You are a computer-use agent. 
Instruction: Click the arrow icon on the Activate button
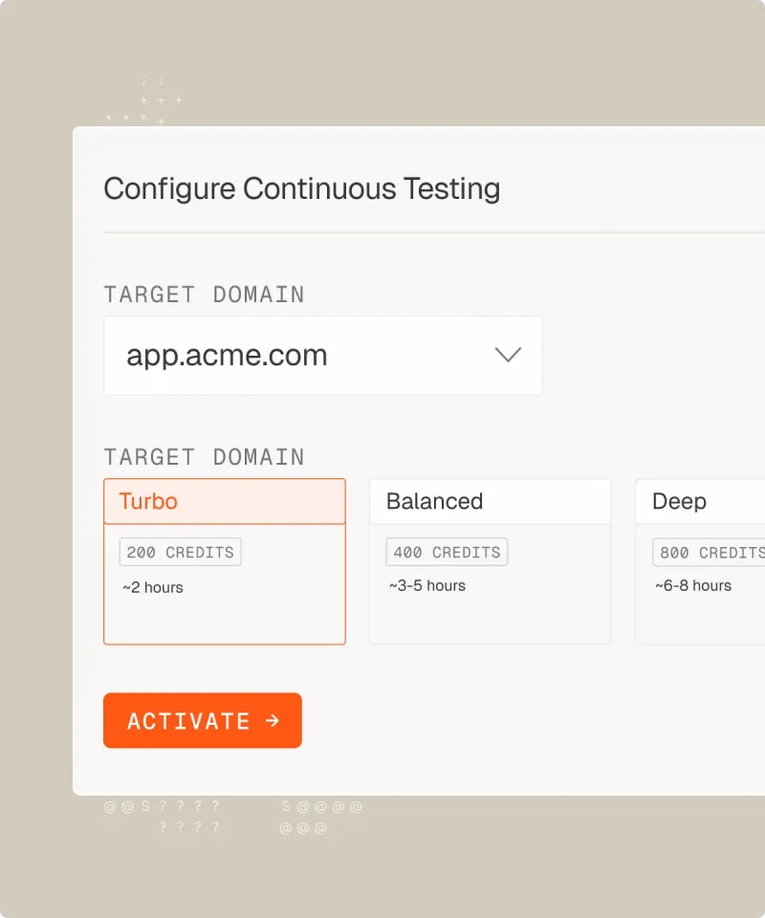tap(273, 720)
